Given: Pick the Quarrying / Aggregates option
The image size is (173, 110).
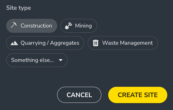Looking at the screenshot, I should (x=45, y=43).
